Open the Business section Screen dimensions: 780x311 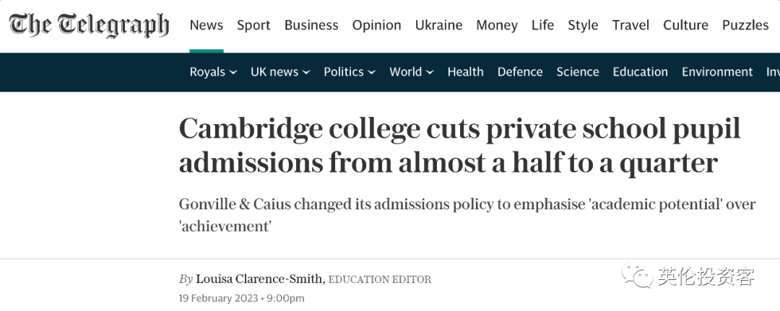[x=311, y=25]
